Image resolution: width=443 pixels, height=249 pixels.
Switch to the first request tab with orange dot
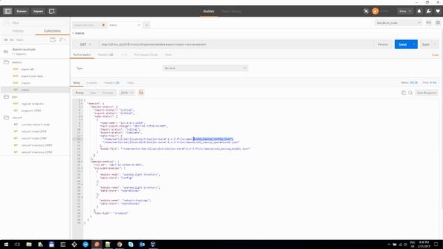[x=89, y=25]
